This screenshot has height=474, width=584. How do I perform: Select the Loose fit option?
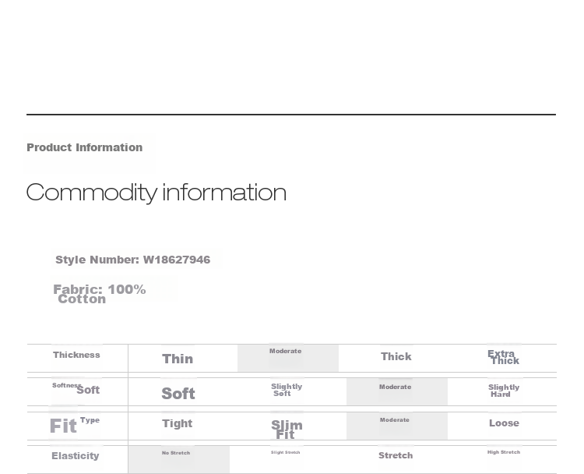tap(504, 423)
